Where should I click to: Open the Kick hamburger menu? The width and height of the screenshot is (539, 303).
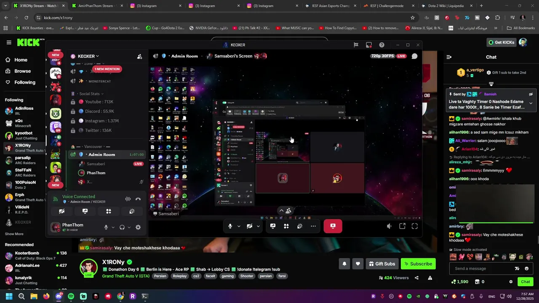[x=9, y=42]
